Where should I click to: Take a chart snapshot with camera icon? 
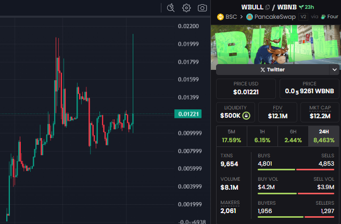pos(202,8)
